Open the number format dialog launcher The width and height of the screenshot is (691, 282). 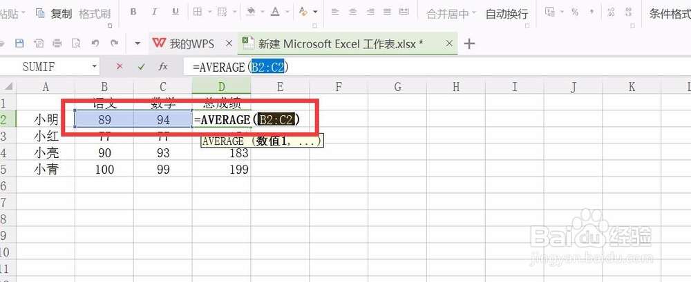click(x=633, y=26)
